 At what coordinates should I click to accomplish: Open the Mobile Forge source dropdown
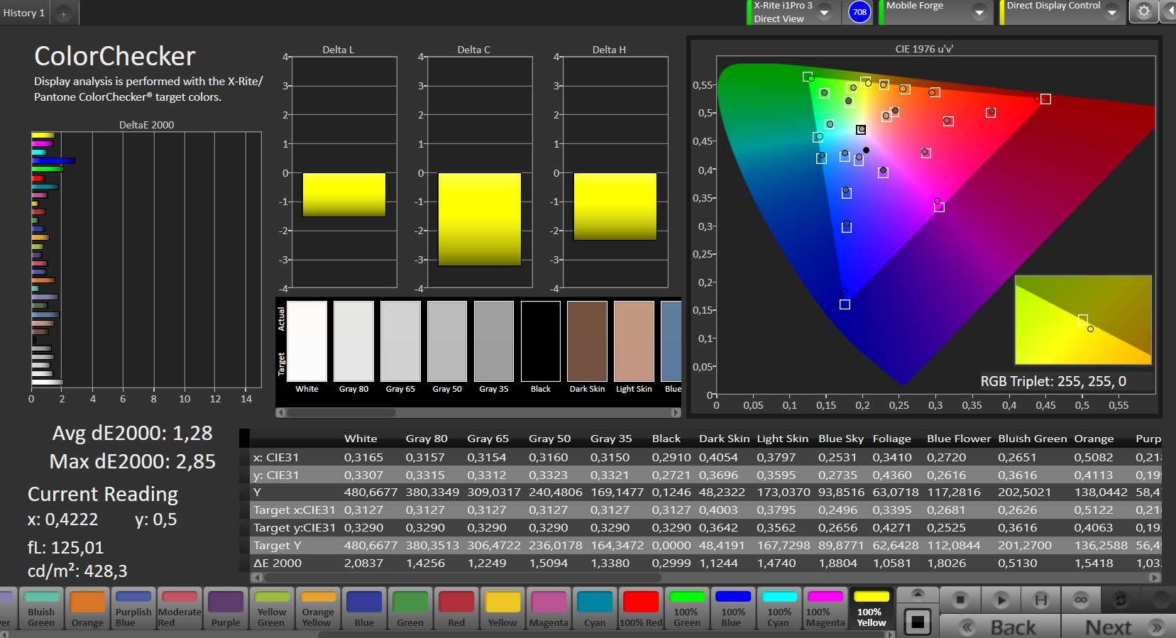(979, 12)
